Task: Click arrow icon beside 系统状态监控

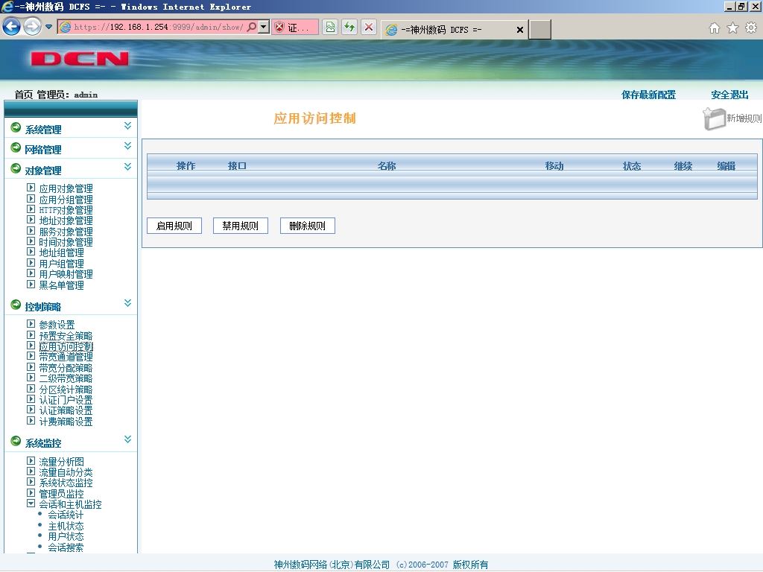Action: pos(31,482)
